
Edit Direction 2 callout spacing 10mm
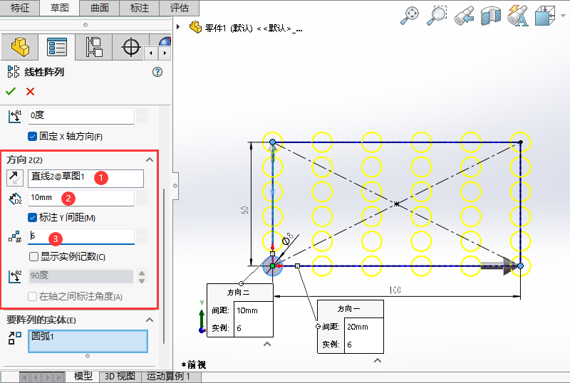(x=254, y=310)
